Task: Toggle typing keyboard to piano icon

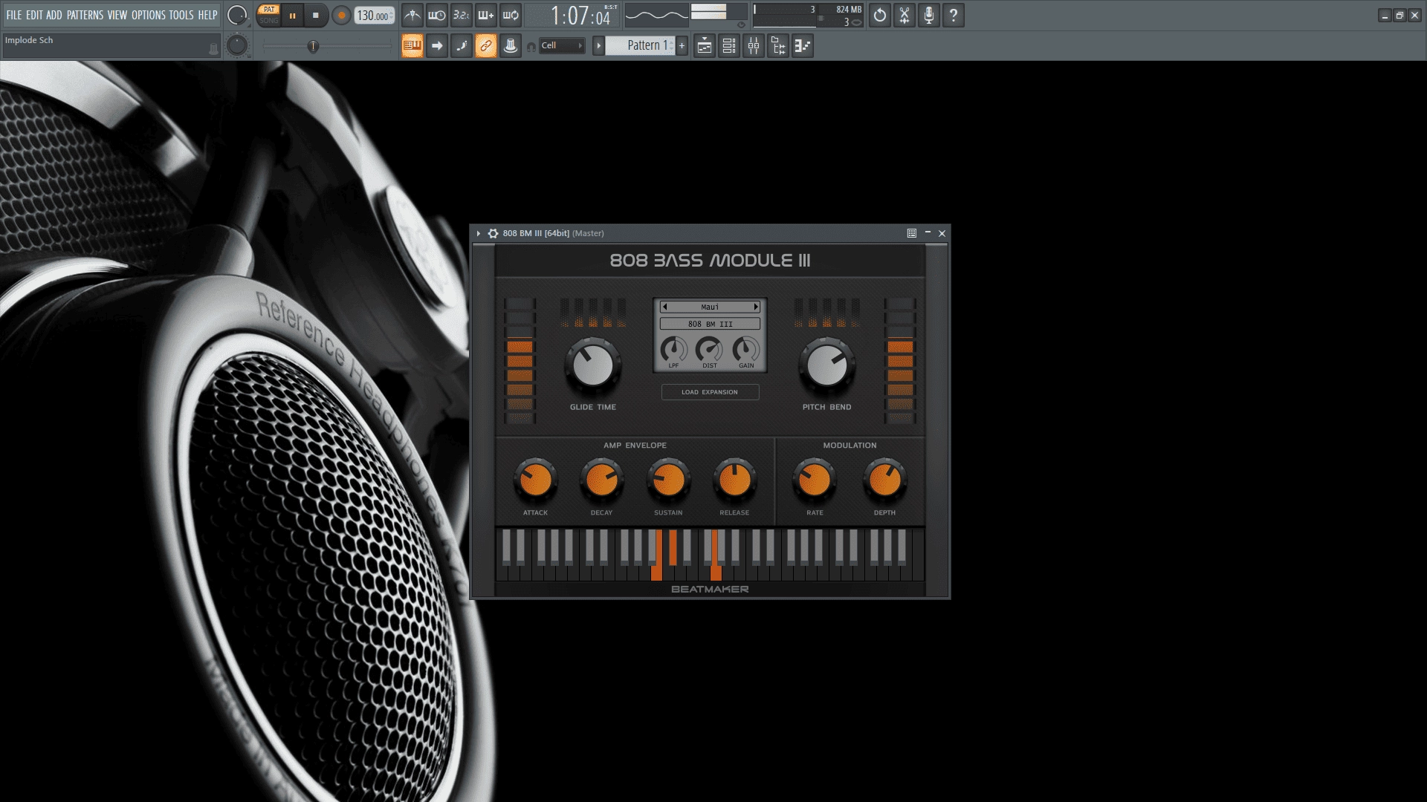Action: coord(412,45)
